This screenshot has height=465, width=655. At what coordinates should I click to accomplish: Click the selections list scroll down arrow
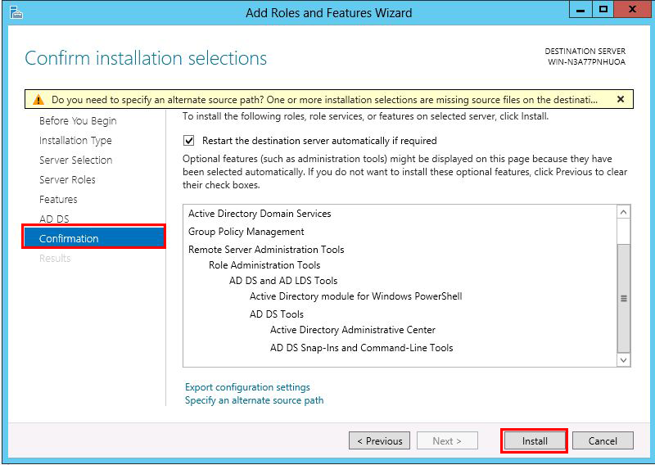[623, 359]
